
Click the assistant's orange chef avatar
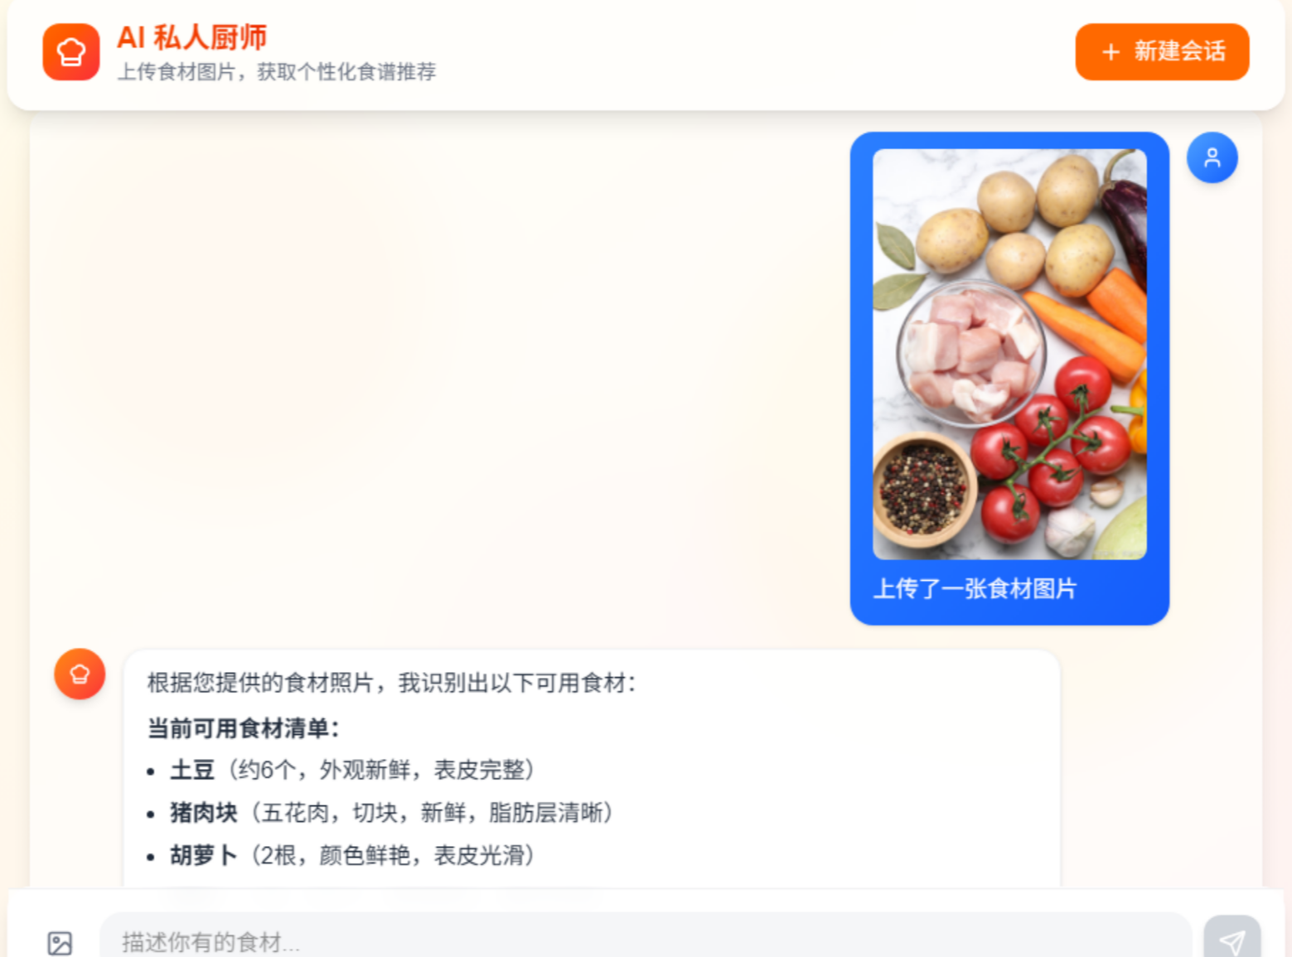coord(80,674)
